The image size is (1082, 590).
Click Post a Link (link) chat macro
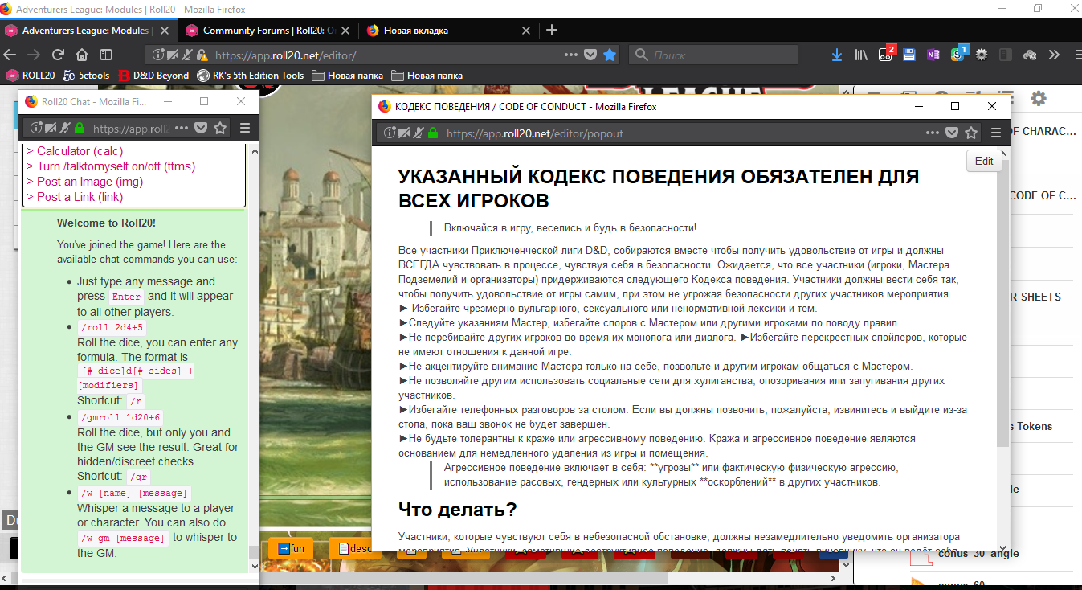point(75,197)
